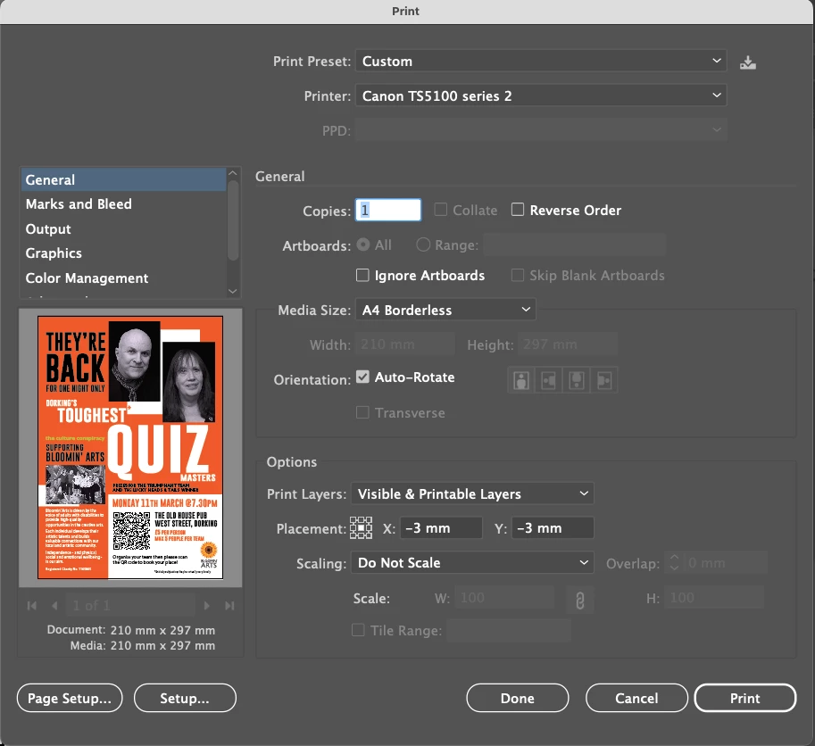The image size is (815, 746).
Task: Click the quiz poster print preview
Action: click(130, 447)
